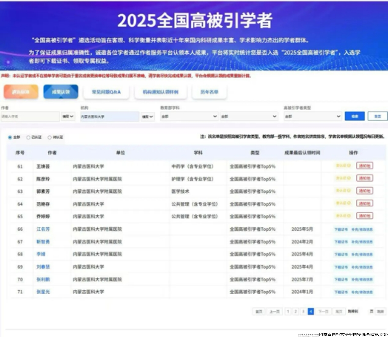Click 通知他 for 陈彦玲 in row 62
The image size is (388, 337).
click(x=364, y=178)
